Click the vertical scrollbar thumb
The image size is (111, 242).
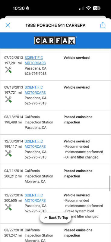coord(110,183)
